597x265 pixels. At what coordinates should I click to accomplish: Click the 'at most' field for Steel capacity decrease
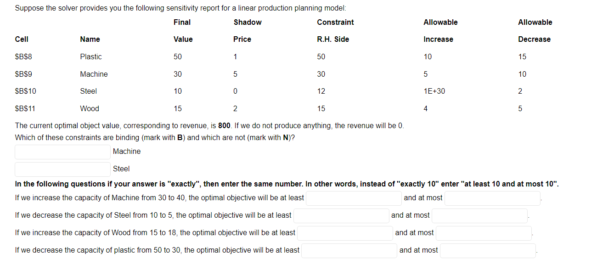pyautogui.click(x=479, y=215)
